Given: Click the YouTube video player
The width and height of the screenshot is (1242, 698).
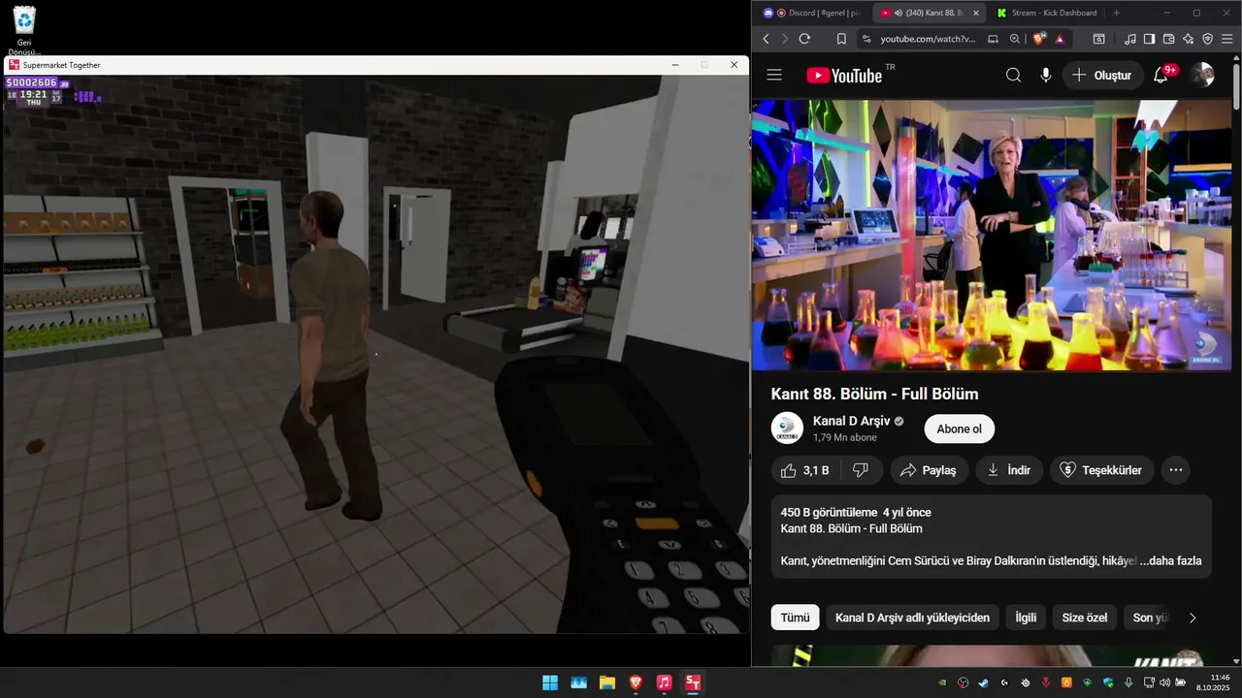Looking at the screenshot, I should 992,235.
